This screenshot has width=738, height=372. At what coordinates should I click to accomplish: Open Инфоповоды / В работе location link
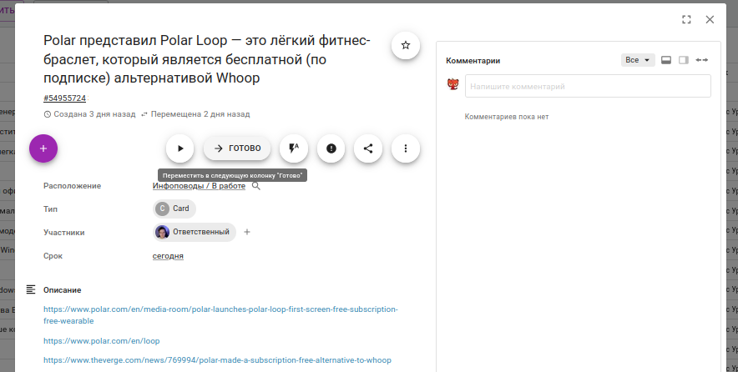point(199,186)
